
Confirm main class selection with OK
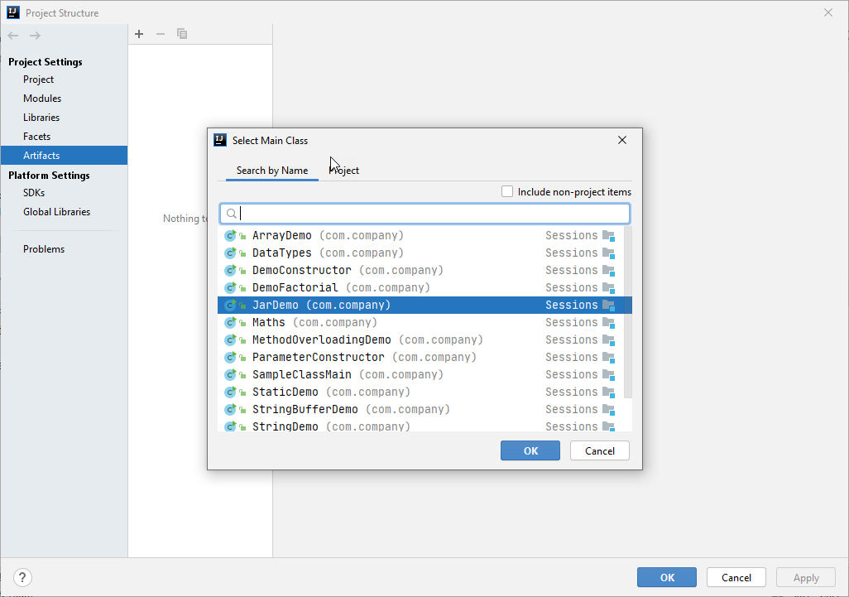click(x=530, y=450)
